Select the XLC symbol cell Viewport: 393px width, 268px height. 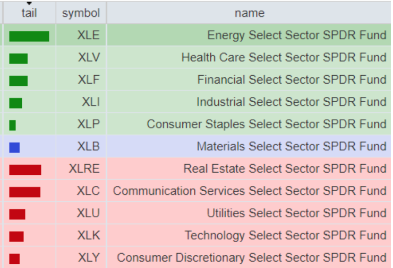pyautogui.click(x=89, y=191)
